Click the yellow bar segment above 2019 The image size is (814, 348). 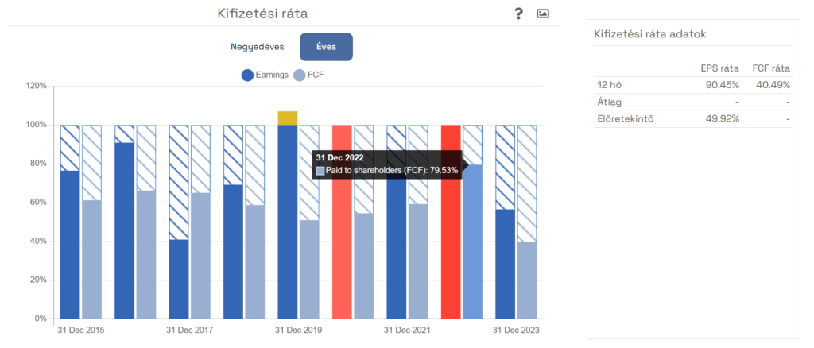click(288, 118)
